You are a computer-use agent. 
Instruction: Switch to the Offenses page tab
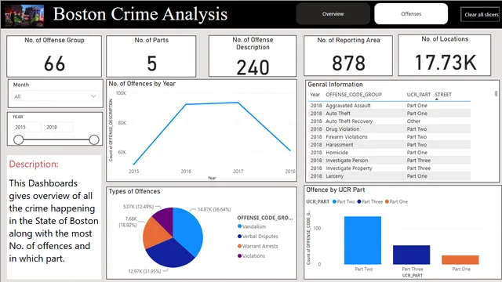[x=411, y=14]
